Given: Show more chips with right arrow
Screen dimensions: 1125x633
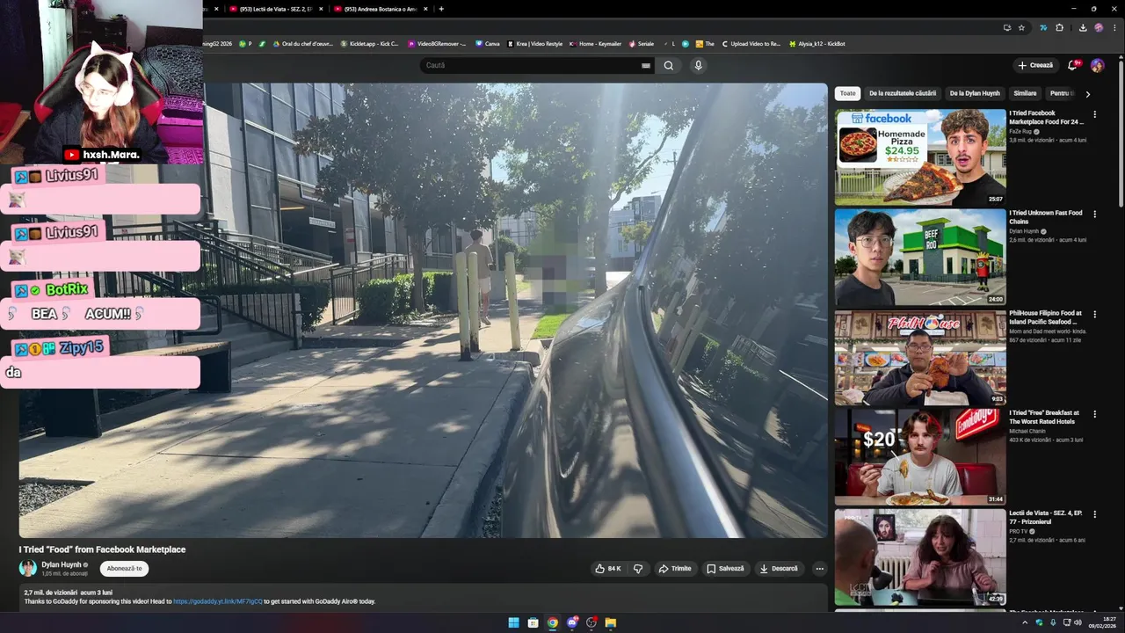Looking at the screenshot, I should pyautogui.click(x=1087, y=93).
